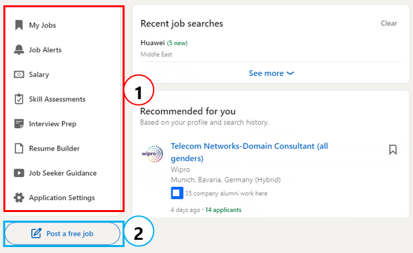Click the My Jobs bookmark icon

tap(19, 25)
